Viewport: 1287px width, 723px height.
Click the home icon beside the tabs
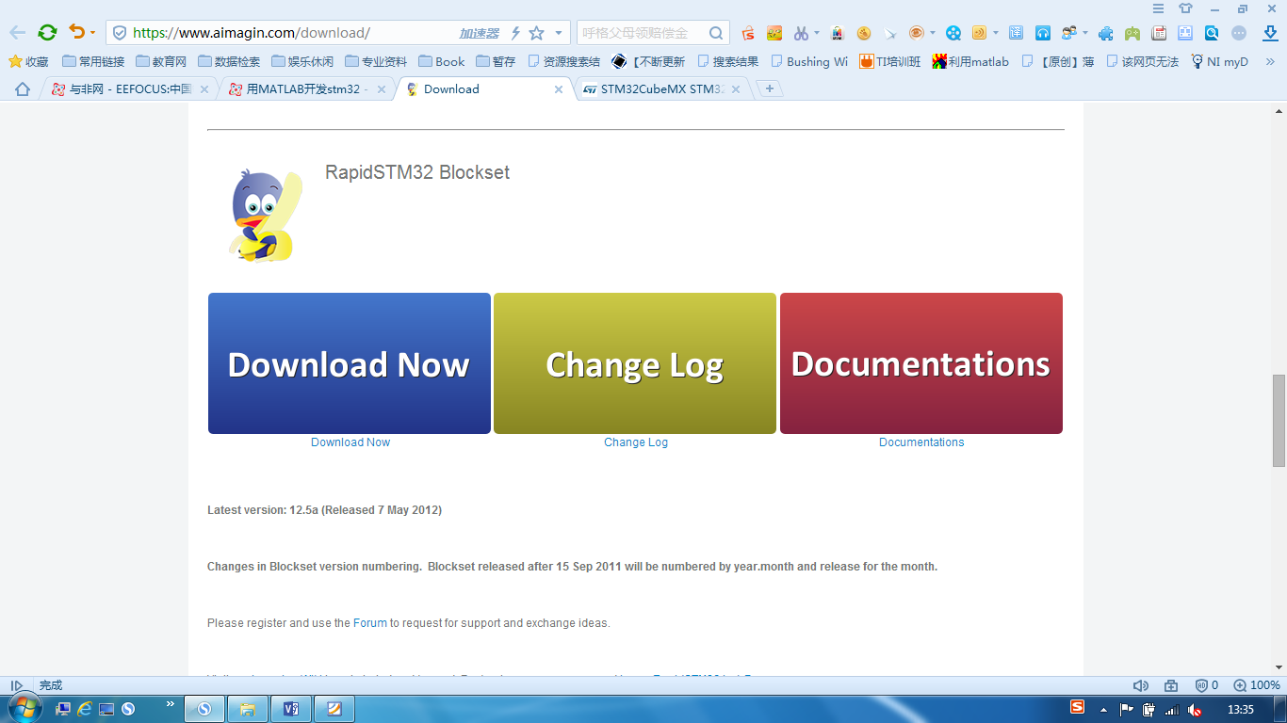(x=23, y=89)
